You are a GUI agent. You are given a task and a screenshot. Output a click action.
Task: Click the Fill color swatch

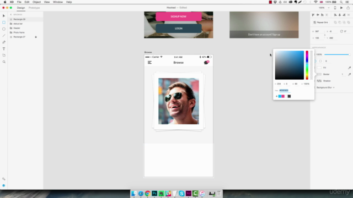[x=319, y=68]
